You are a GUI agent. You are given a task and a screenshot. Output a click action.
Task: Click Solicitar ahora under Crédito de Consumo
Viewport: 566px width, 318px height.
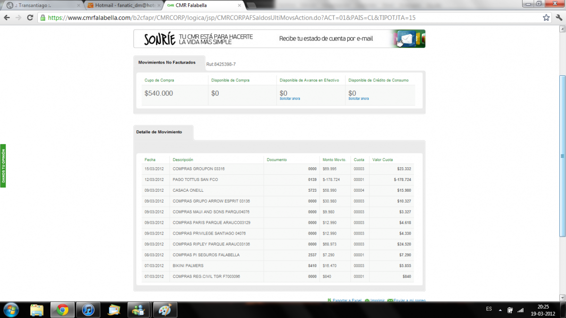pos(358,99)
